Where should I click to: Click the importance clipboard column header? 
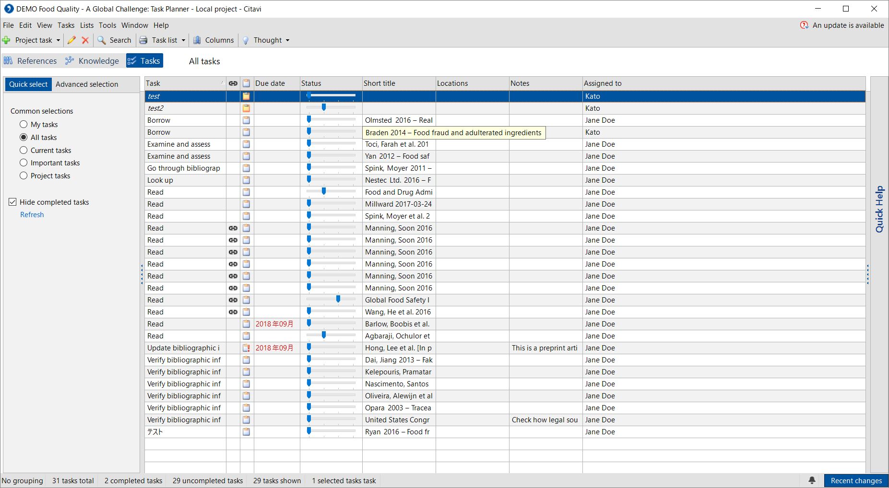(247, 83)
